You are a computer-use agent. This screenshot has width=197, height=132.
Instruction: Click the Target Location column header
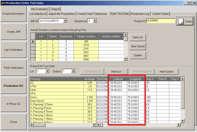[x=86, y=37]
